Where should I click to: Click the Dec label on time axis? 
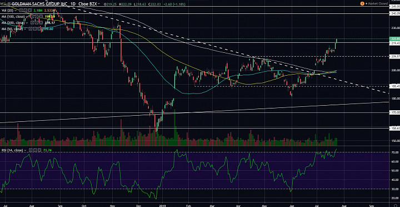click(x=139, y=205)
